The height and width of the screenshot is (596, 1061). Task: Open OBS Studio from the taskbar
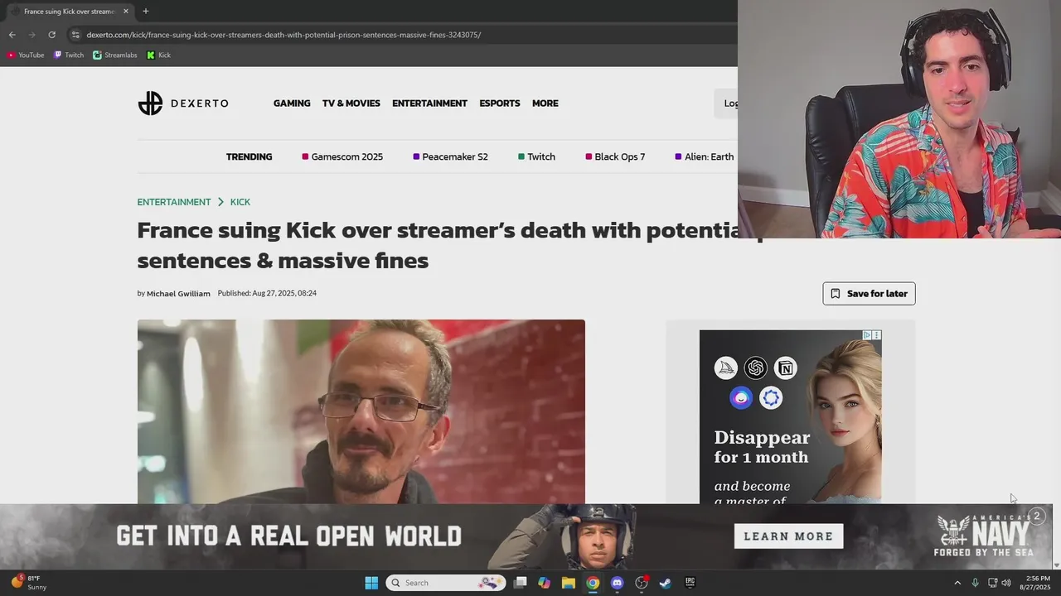click(641, 583)
